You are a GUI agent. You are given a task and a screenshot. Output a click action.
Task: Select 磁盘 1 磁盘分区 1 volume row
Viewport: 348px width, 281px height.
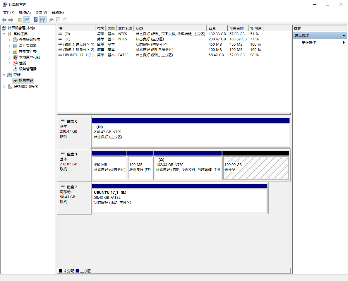160,44
